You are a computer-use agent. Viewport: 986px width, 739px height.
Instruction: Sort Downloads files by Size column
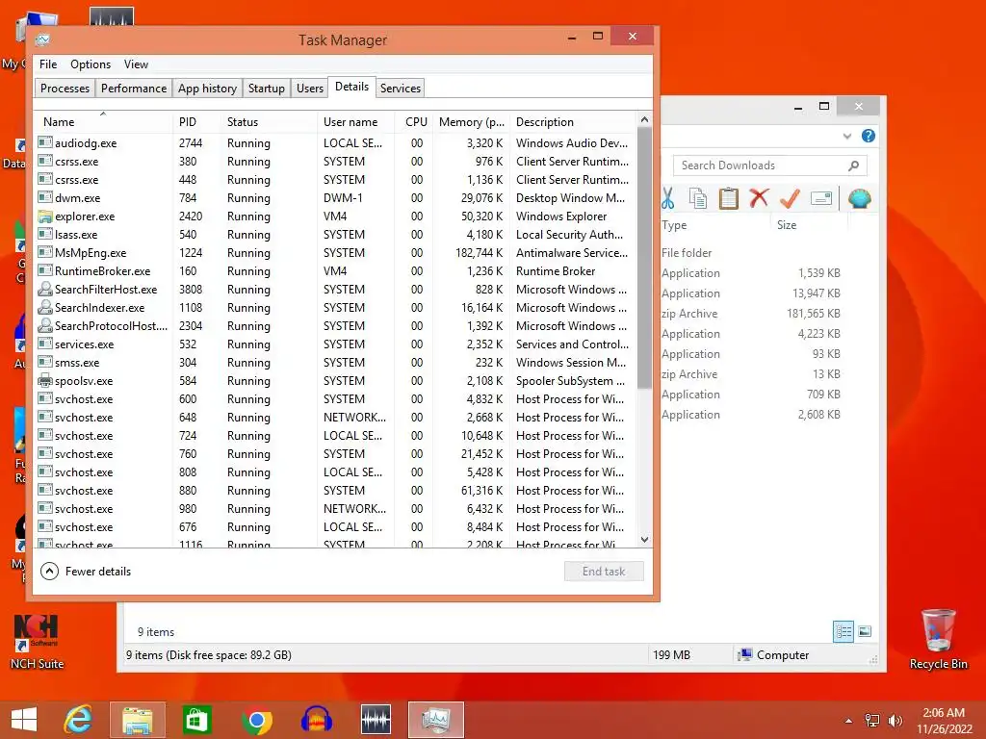[809, 225]
